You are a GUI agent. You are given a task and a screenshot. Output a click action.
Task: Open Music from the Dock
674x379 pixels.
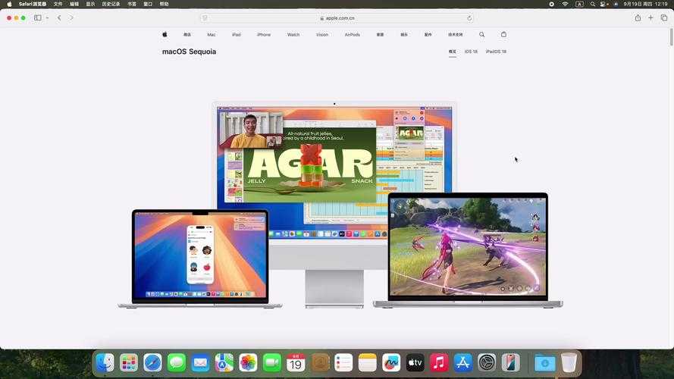pos(439,363)
